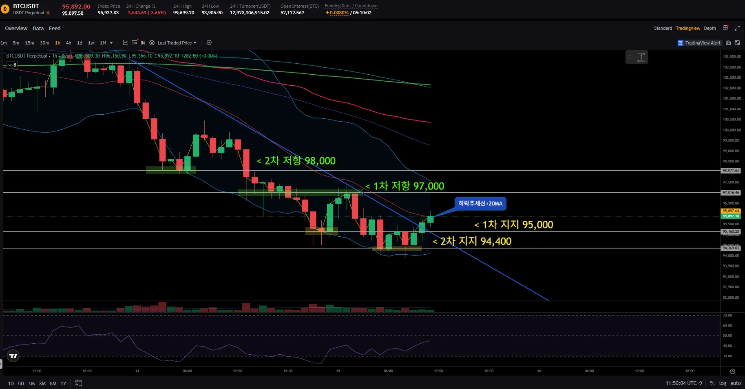Open the chart indicators icon

coord(125,43)
